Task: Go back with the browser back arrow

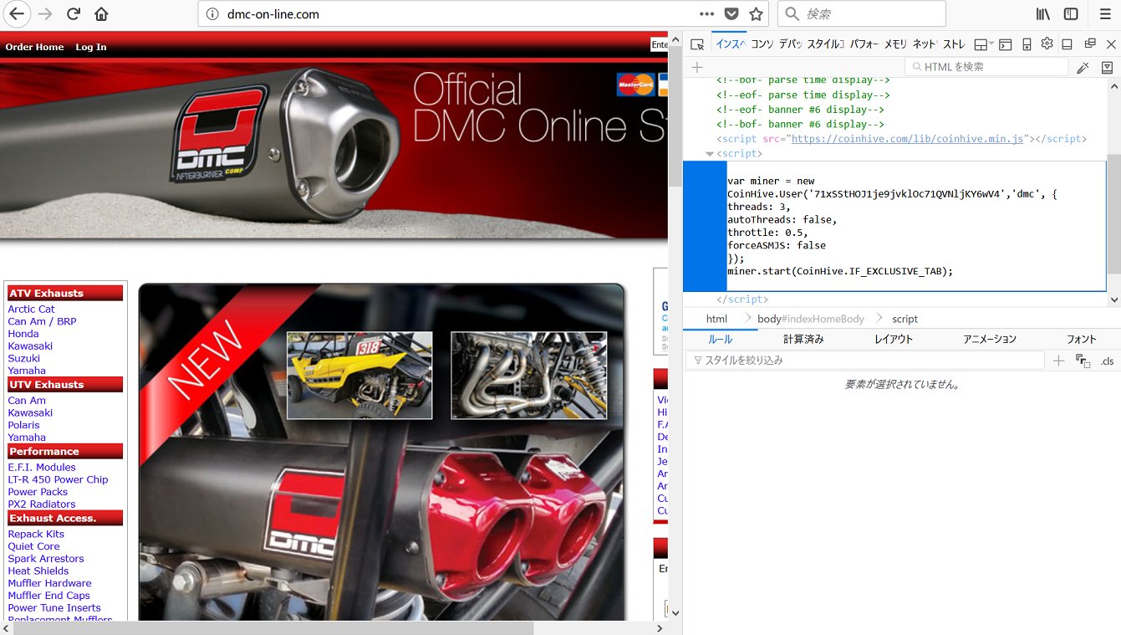Action: coord(18,14)
